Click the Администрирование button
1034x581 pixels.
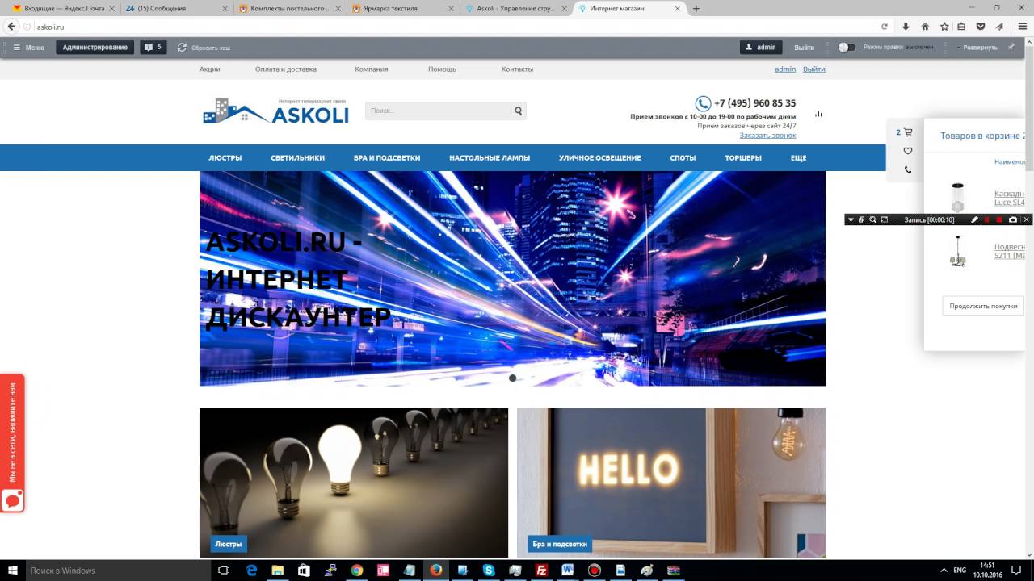[95, 48]
